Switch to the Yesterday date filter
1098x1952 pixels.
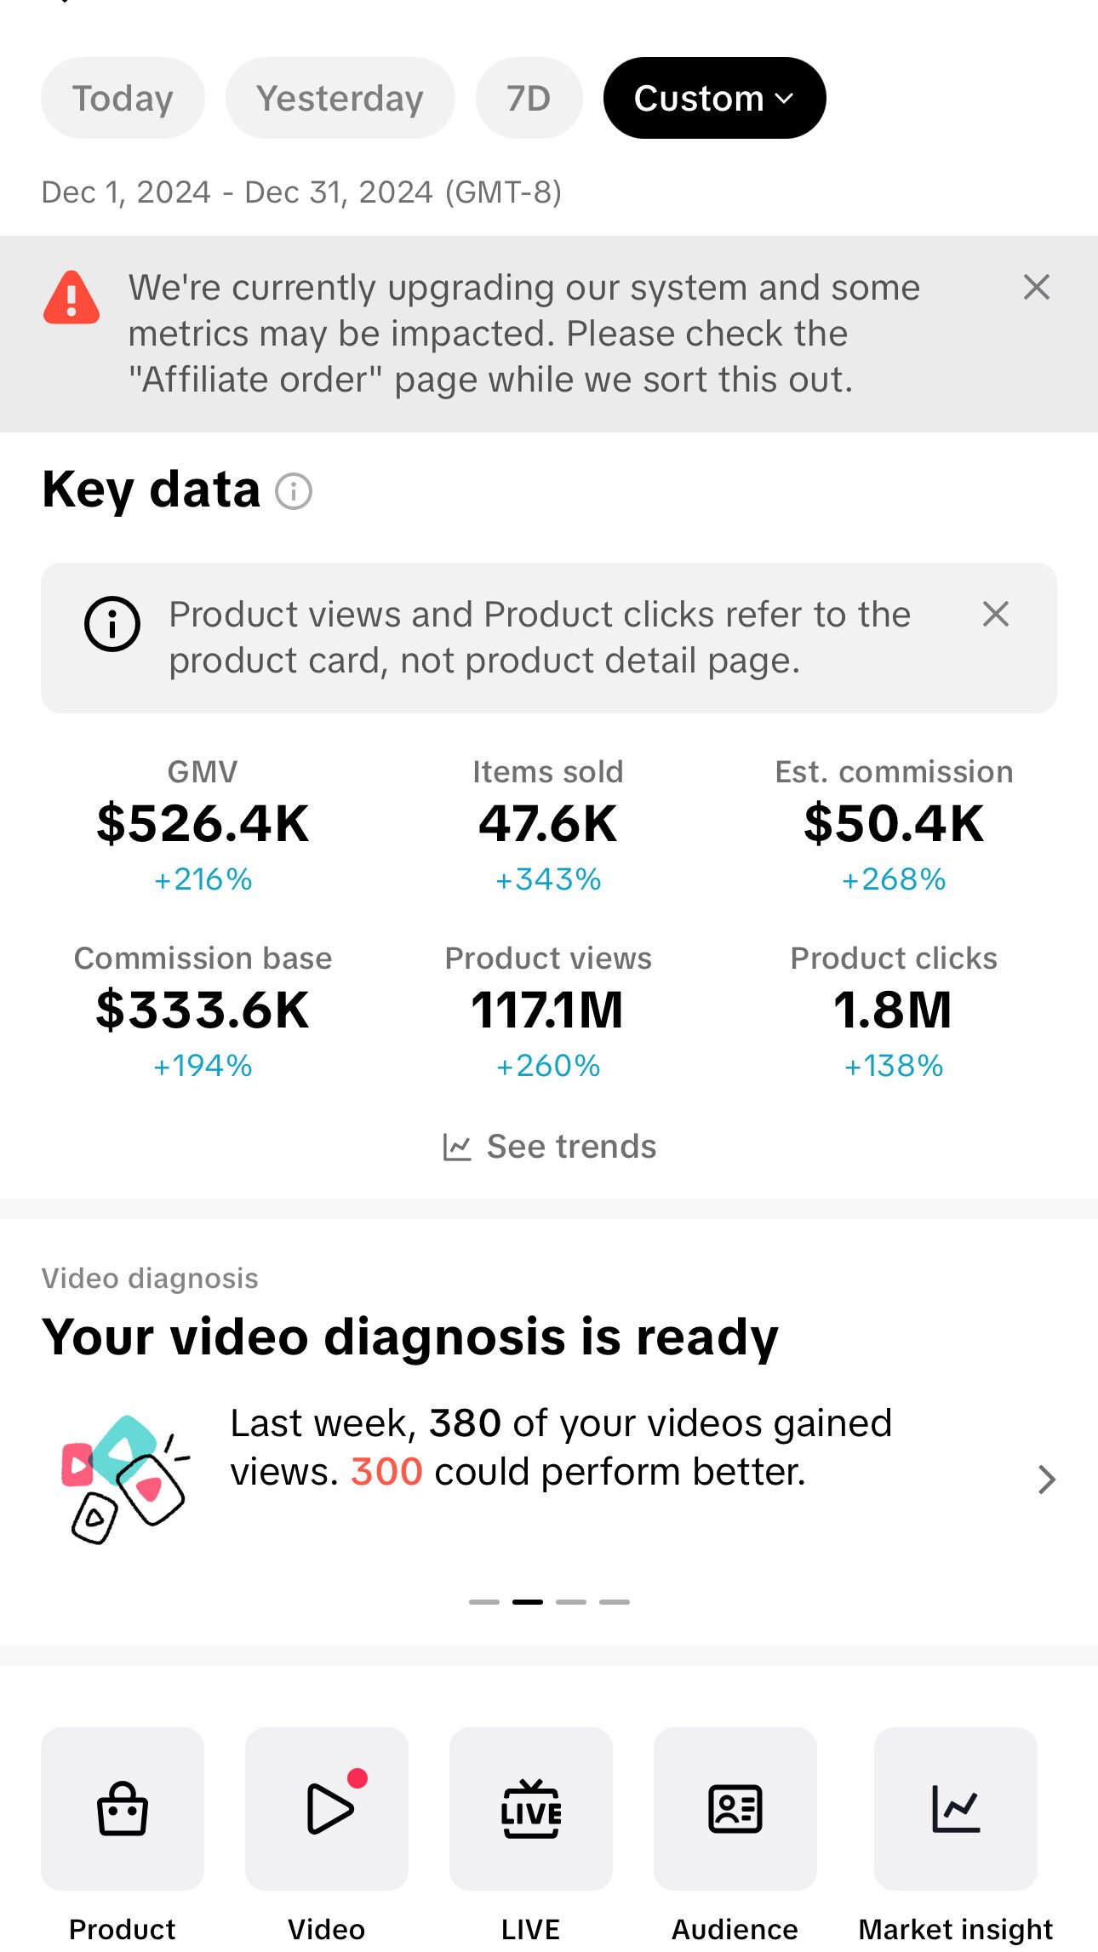click(x=340, y=97)
